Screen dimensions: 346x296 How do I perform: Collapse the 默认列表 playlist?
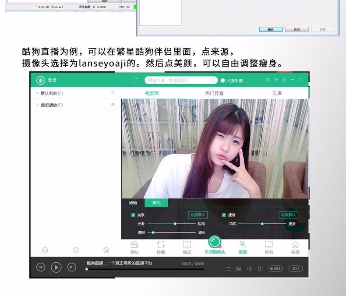point(38,93)
